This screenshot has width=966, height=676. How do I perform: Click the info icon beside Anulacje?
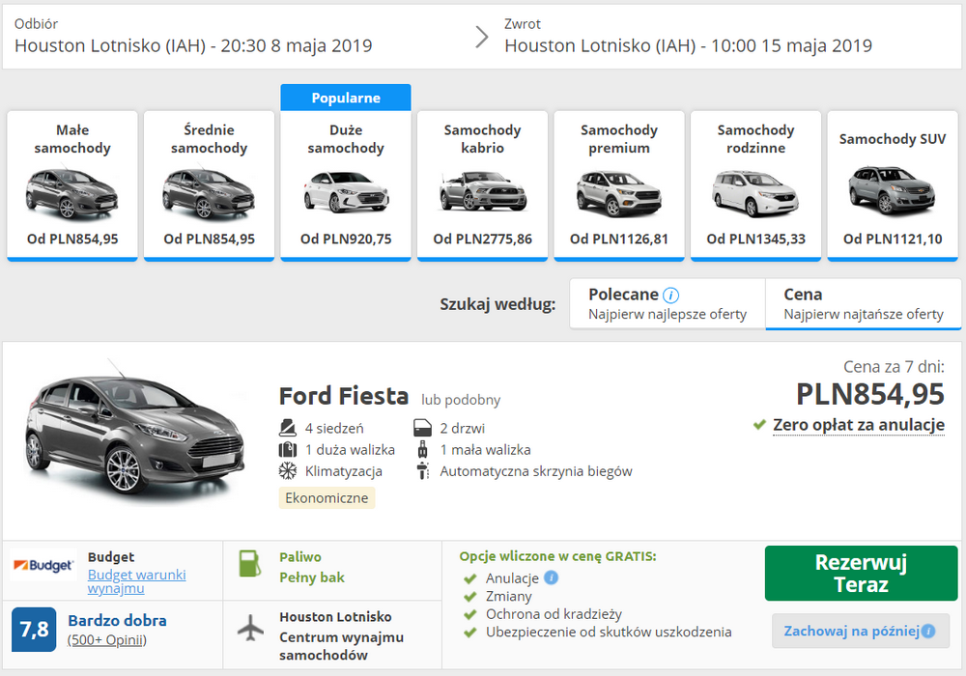pos(550,577)
